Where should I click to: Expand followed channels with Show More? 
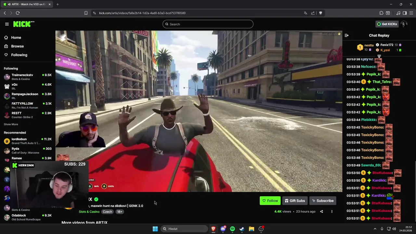click(11, 124)
